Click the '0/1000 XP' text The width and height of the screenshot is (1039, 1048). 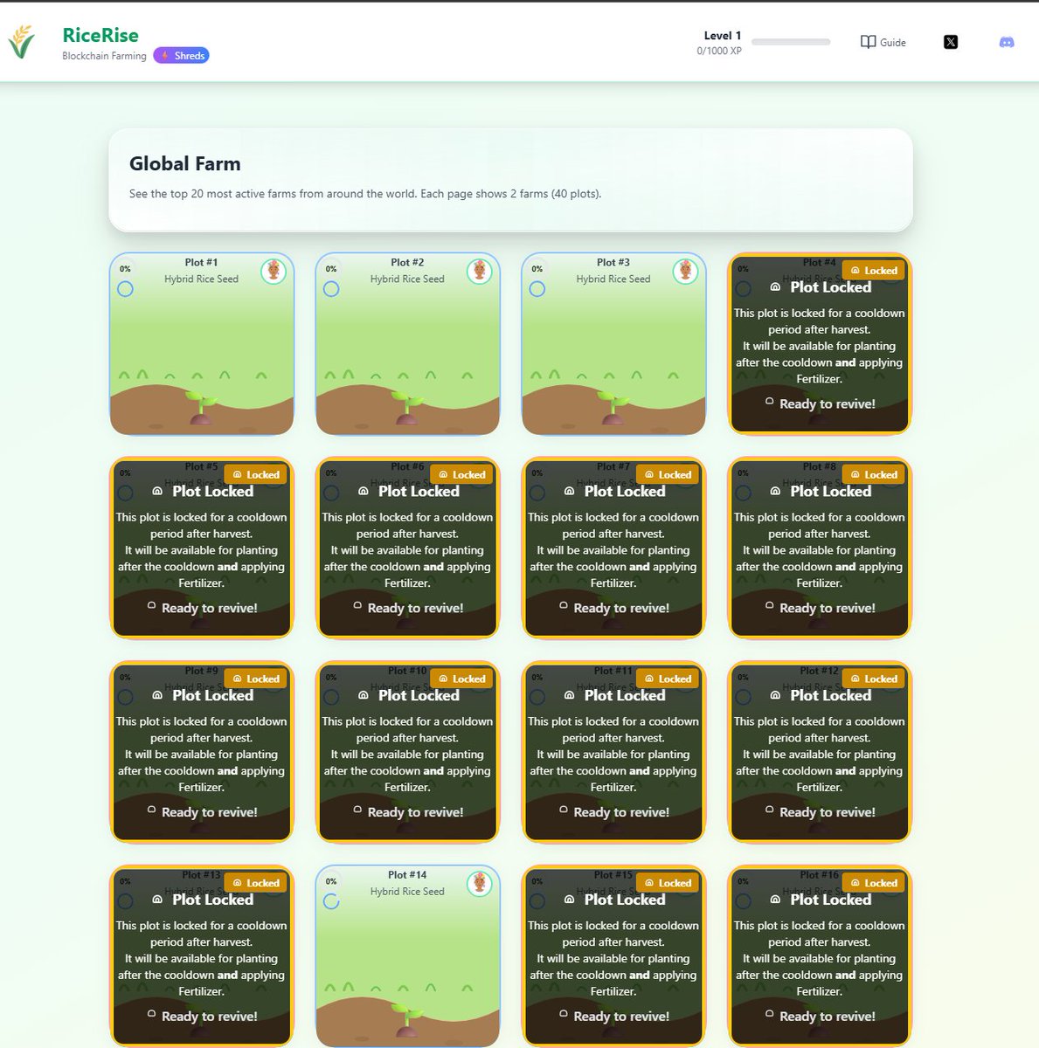(x=719, y=51)
